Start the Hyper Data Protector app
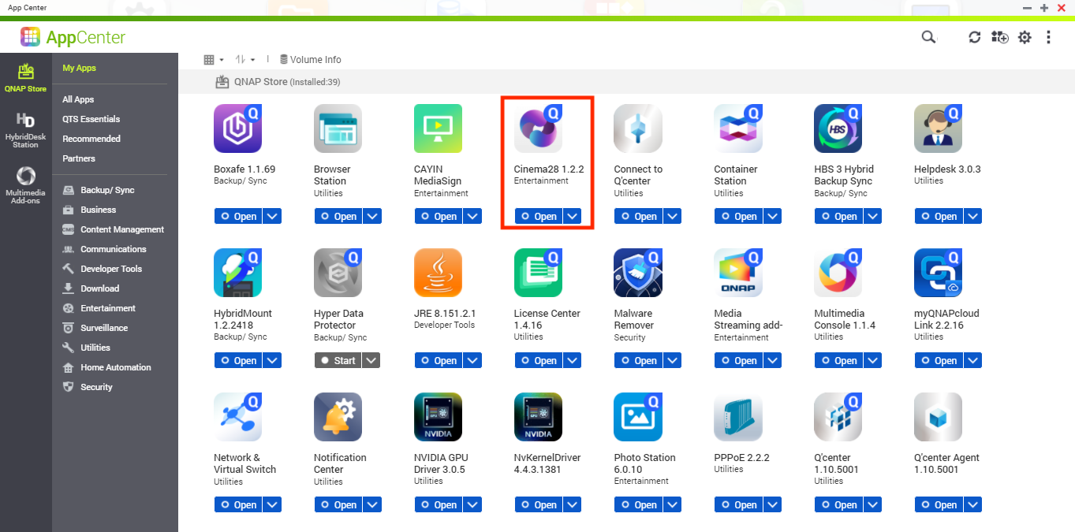 tap(338, 360)
